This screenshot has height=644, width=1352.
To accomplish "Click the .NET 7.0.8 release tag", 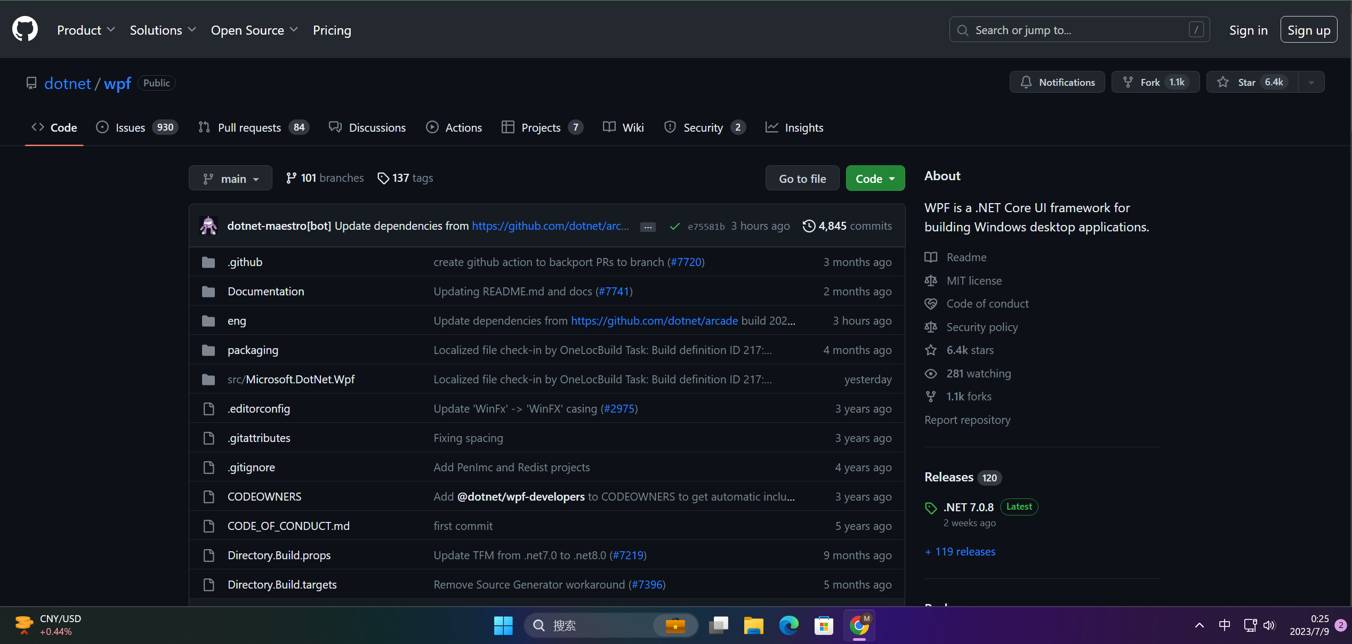I will pos(968,507).
